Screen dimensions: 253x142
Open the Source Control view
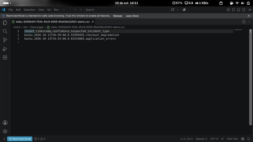click(5, 40)
